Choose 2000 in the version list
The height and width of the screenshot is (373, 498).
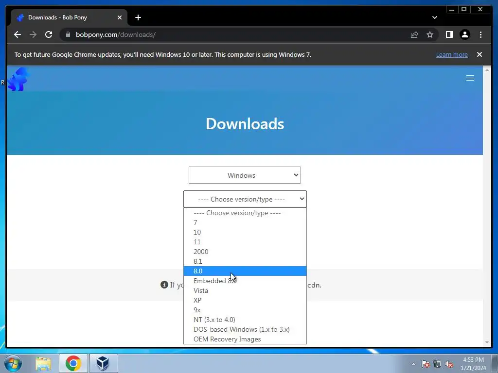point(245,252)
